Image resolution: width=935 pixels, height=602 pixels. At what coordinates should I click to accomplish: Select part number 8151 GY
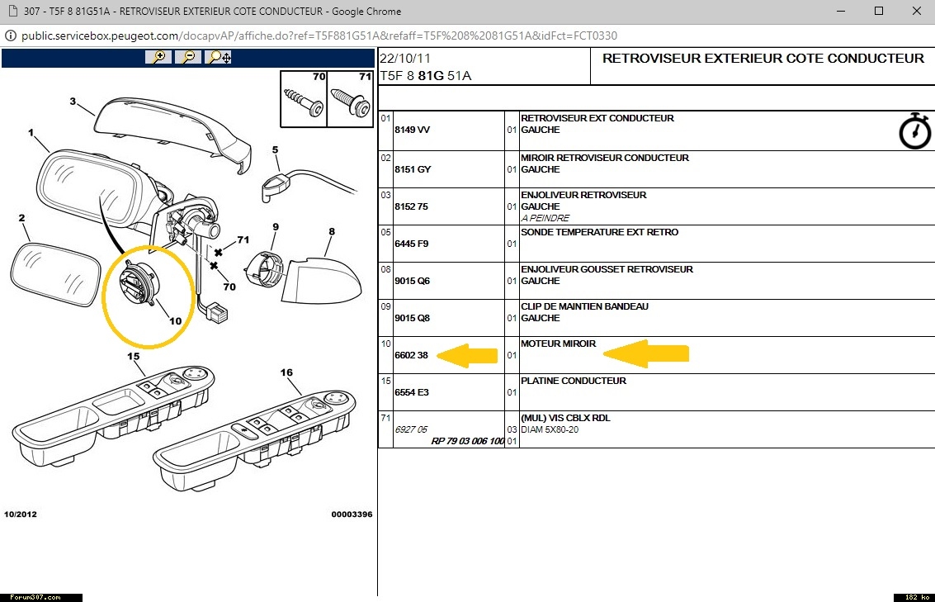click(x=413, y=169)
